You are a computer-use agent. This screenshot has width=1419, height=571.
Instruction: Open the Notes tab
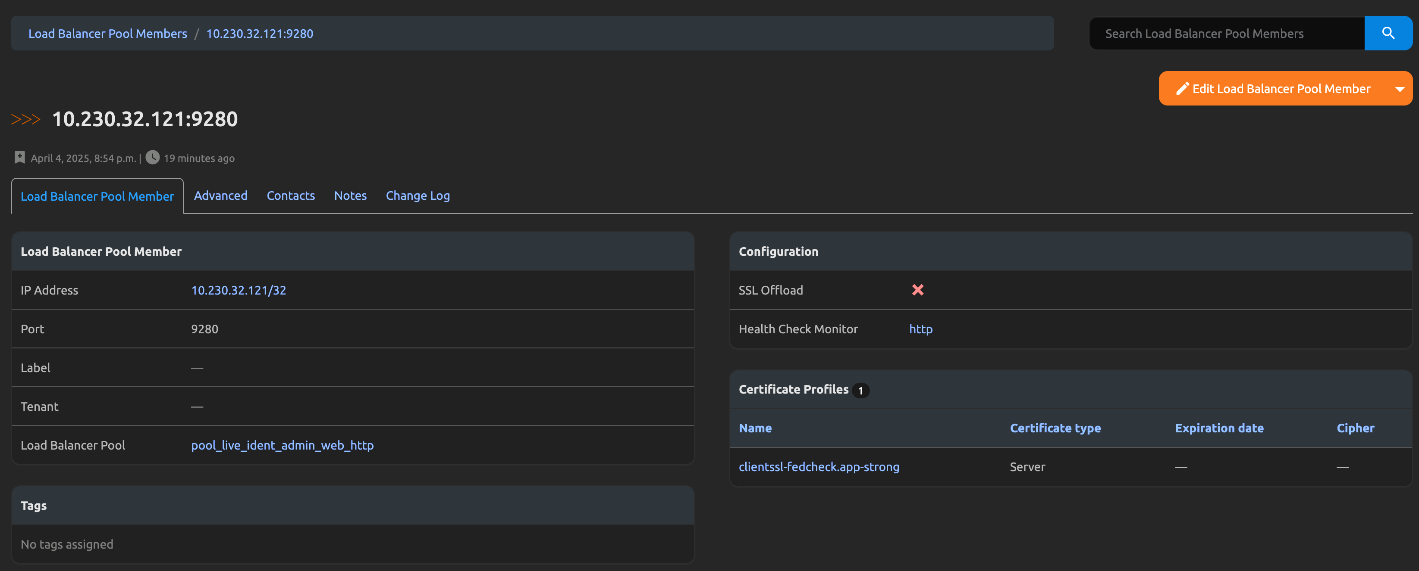click(x=350, y=196)
